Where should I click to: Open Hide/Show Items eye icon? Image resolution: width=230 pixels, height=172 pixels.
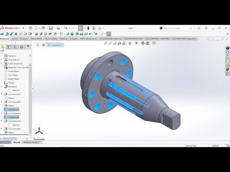pyautogui.click(x=137, y=43)
